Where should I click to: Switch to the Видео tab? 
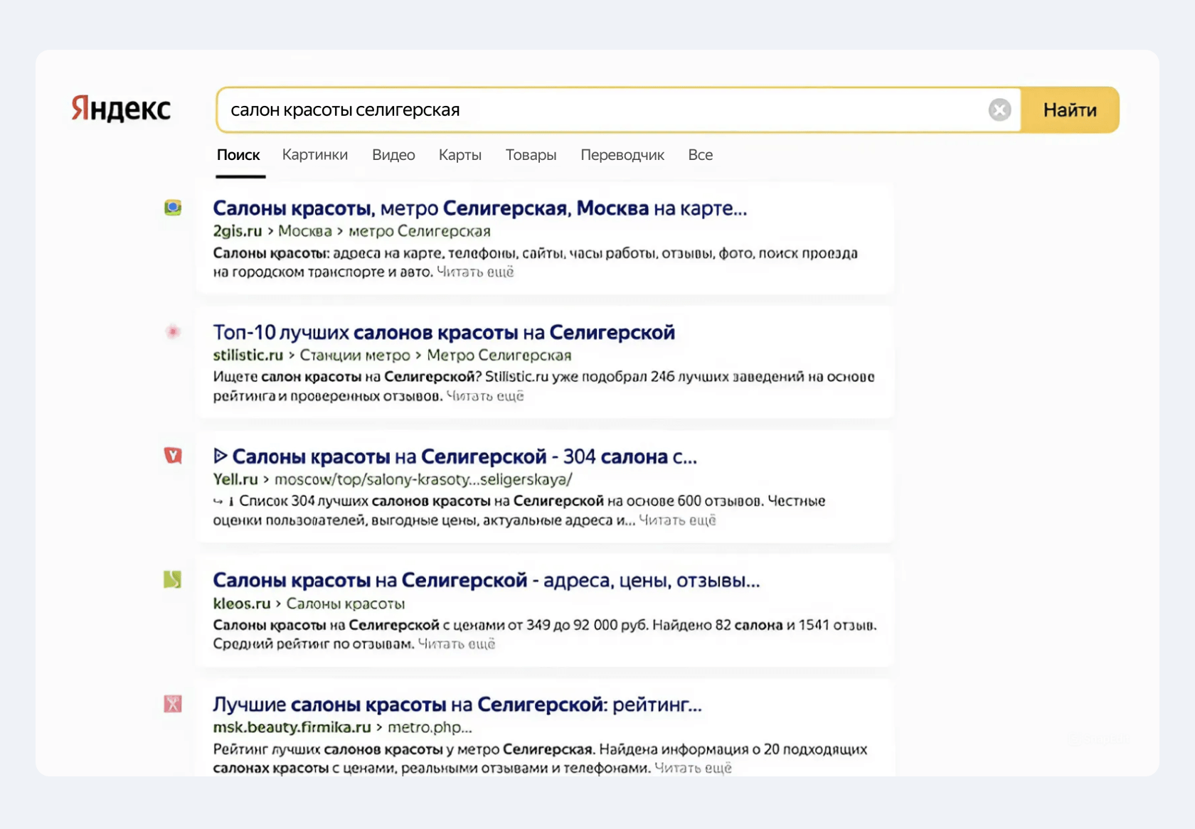tap(393, 155)
